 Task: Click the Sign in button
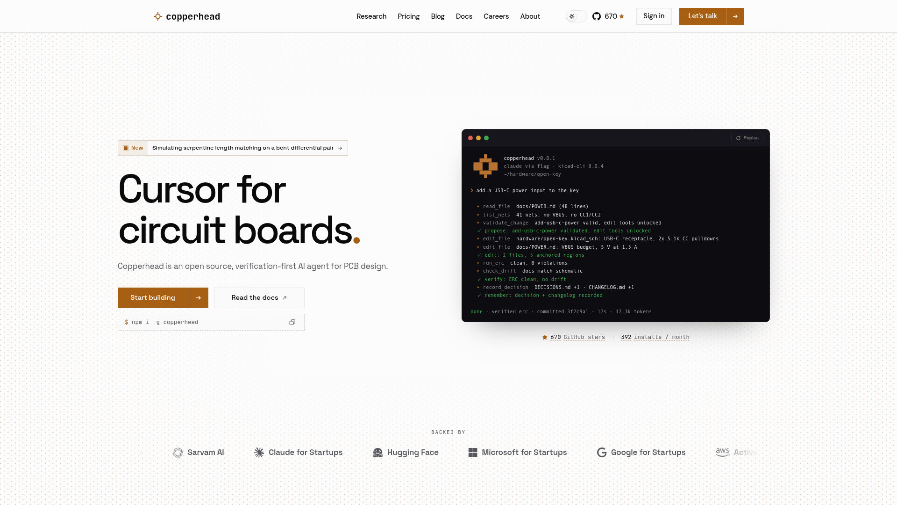click(x=654, y=16)
